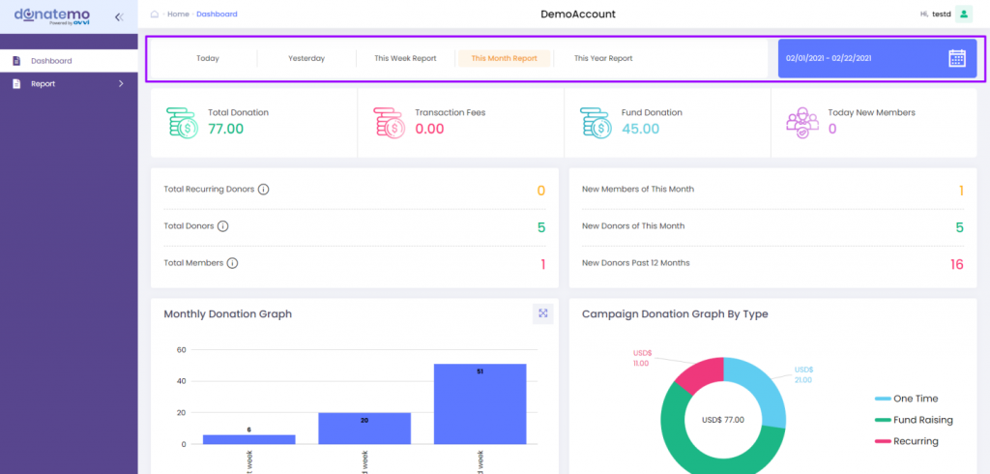The image size is (990, 474).
Task: Click the Total Donation coins icon
Action: 183,123
